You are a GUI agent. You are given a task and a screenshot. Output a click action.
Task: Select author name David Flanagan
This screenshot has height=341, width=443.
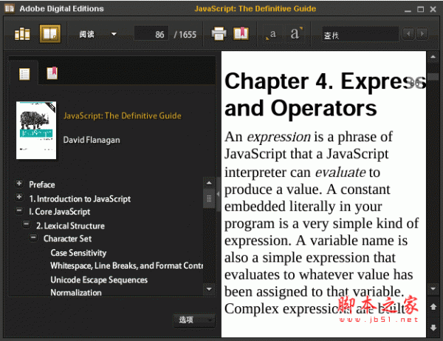pos(92,140)
